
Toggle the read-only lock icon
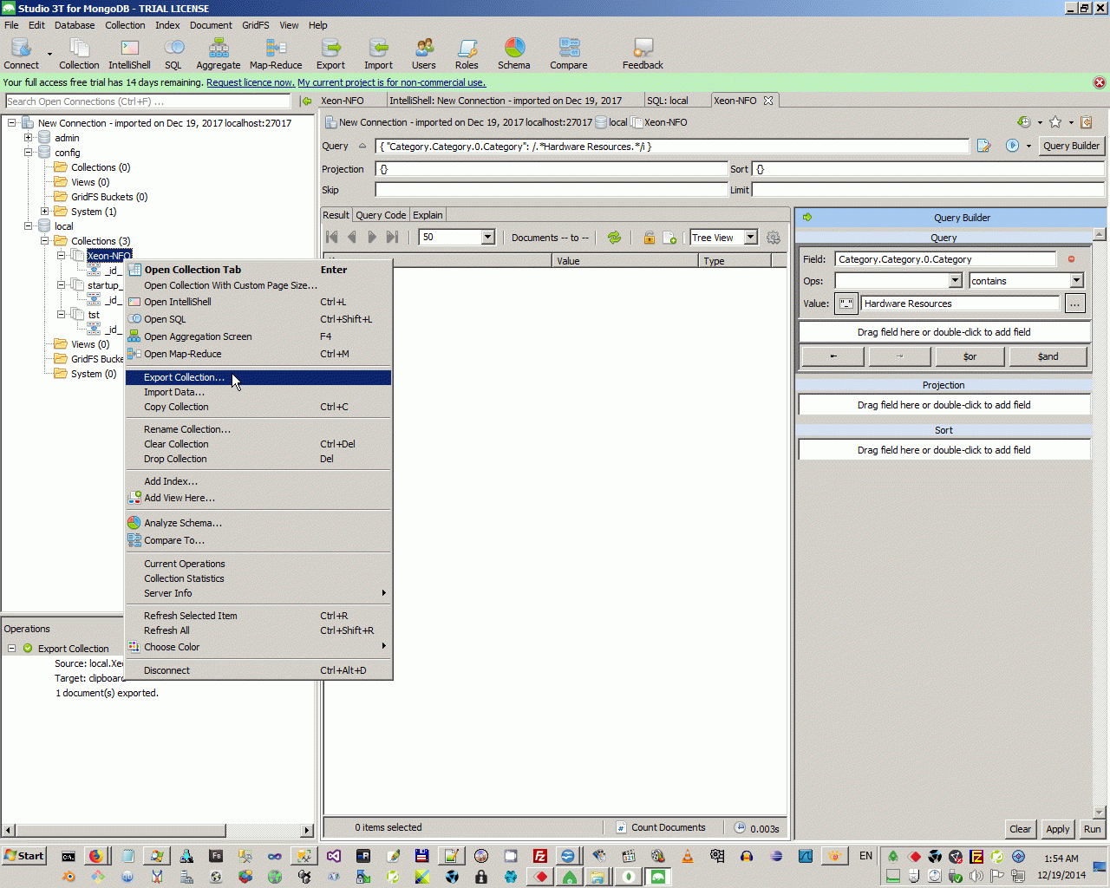(649, 238)
